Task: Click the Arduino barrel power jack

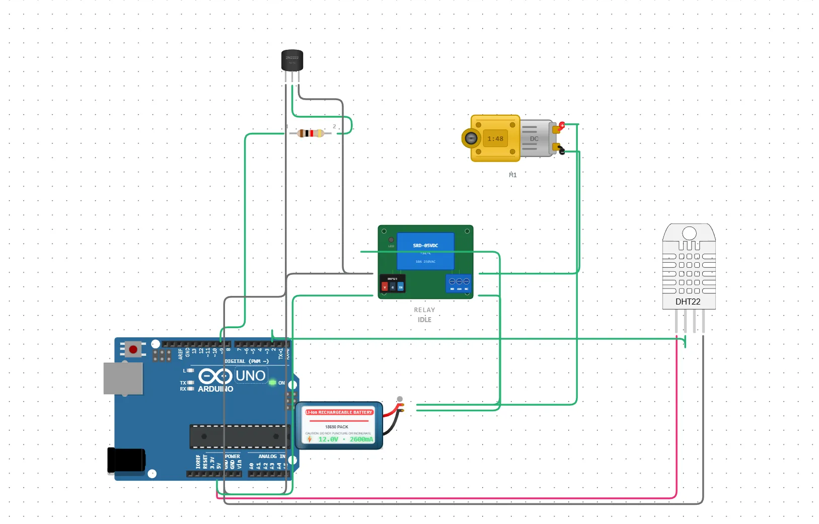Action: (x=125, y=460)
